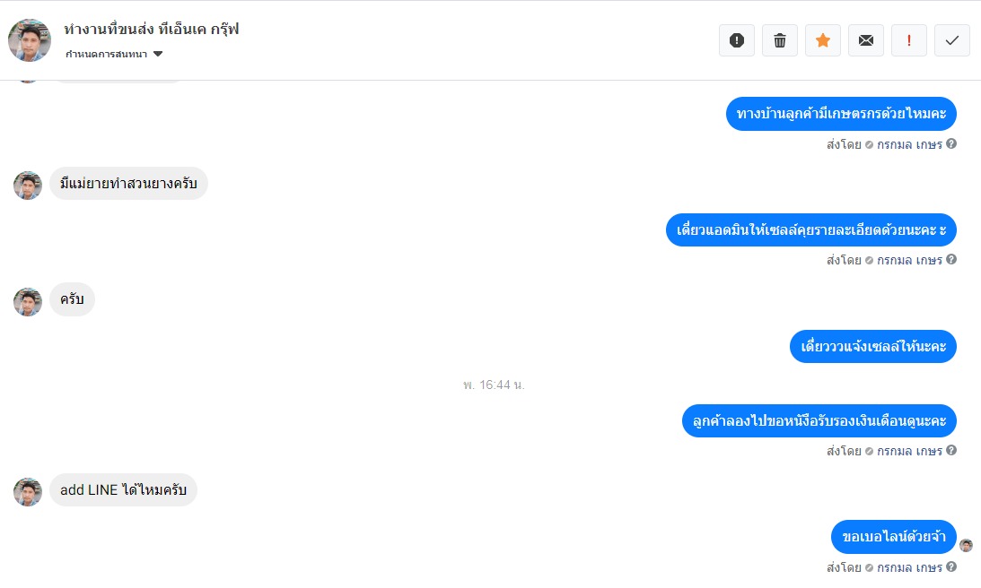
Task: Open the header profile picture
Action: [x=30, y=40]
